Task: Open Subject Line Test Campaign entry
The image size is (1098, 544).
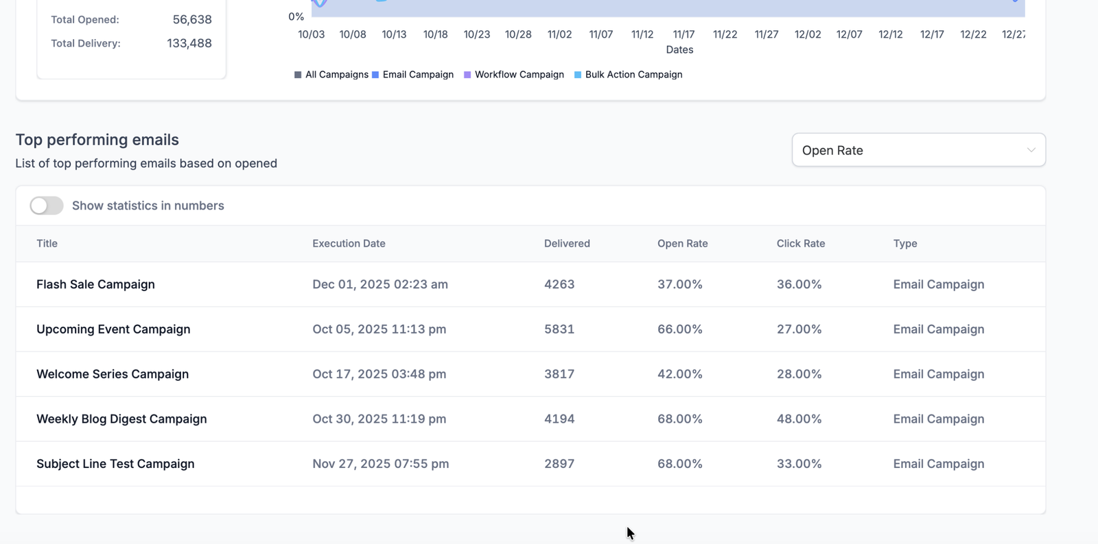Action: pos(115,464)
